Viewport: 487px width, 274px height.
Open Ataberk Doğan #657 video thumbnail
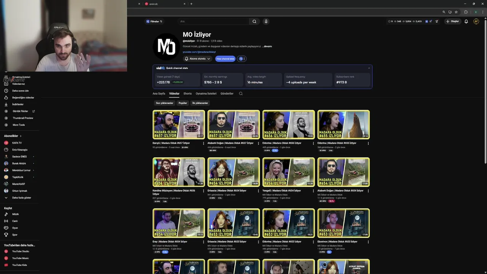tap(234, 124)
